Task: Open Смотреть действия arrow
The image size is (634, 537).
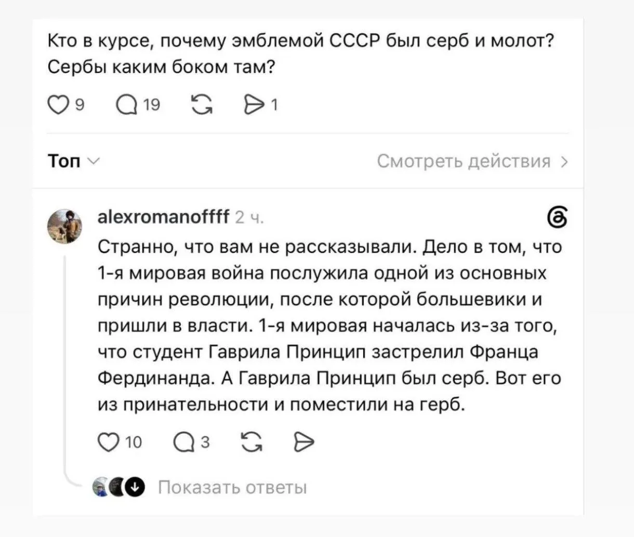Action: point(565,162)
